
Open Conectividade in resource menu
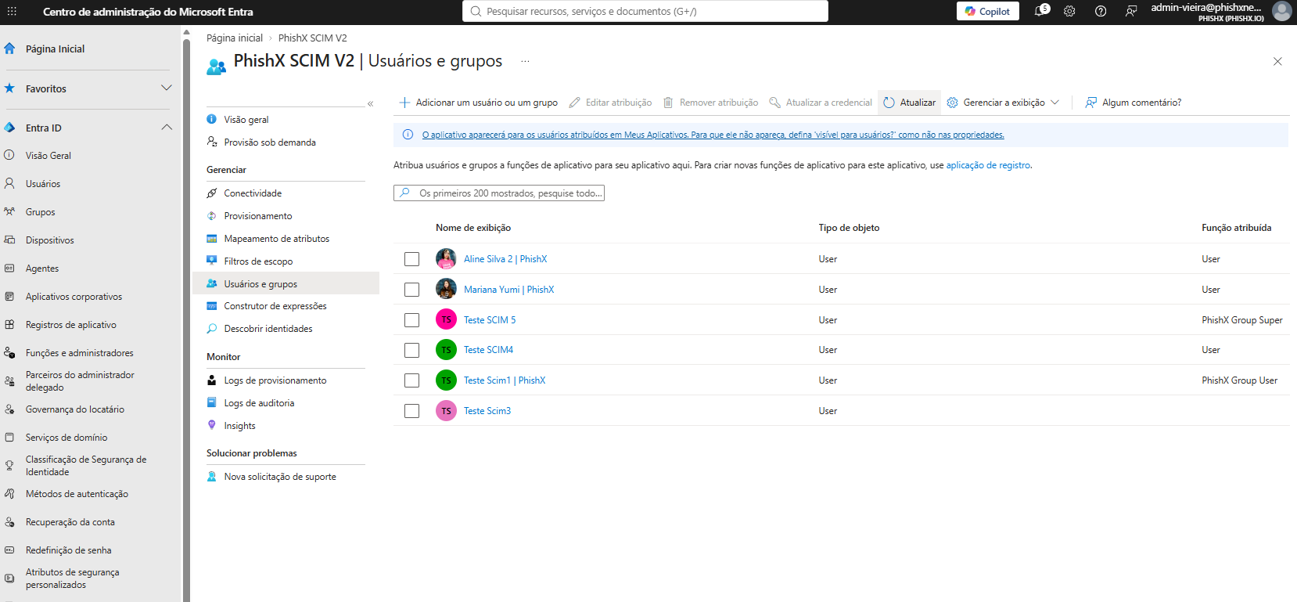click(x=253, y=193)
